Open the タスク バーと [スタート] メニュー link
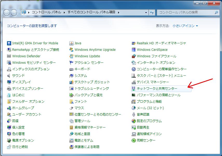222x156 pixels. click(x=162, y=76)
